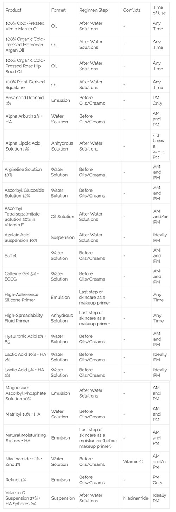
Task: Click the Regimen Step column header
Action: 93,10
